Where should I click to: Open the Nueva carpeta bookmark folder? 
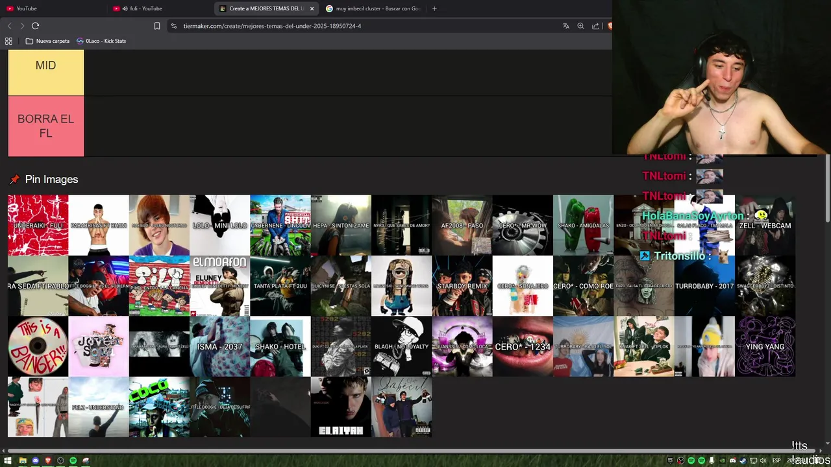(x=47, y=41)
